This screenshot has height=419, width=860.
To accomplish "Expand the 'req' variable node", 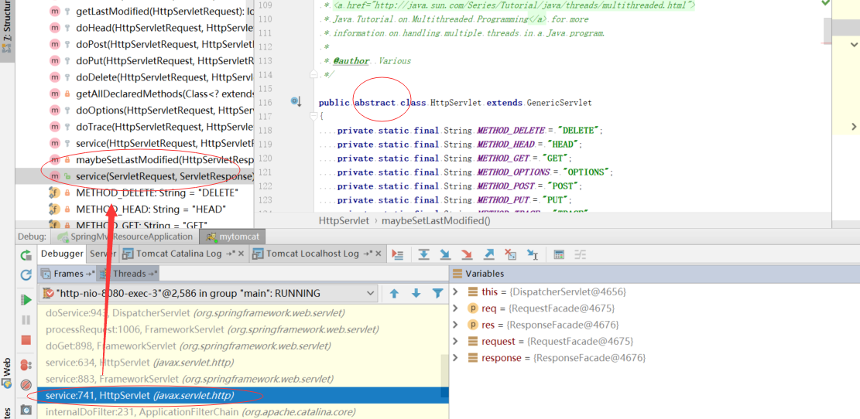I will pyautogui.click(x=454, y=308).
